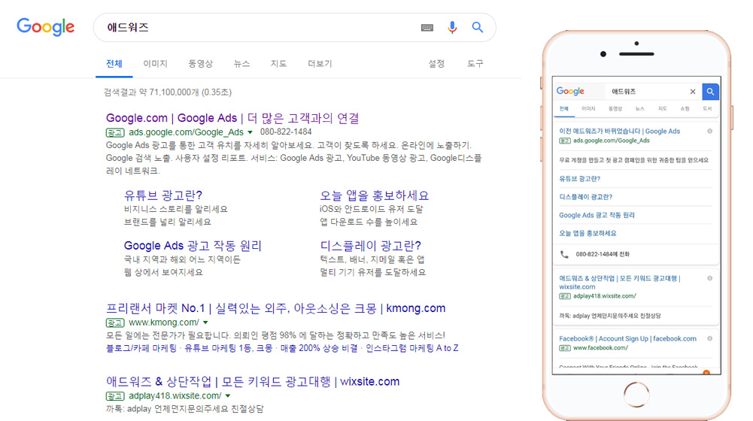Image resolution: width=753 pixels, height=421 pixels.
Task: Tap the 디스플레이 광고란? link on the phone
Action: 585,197
